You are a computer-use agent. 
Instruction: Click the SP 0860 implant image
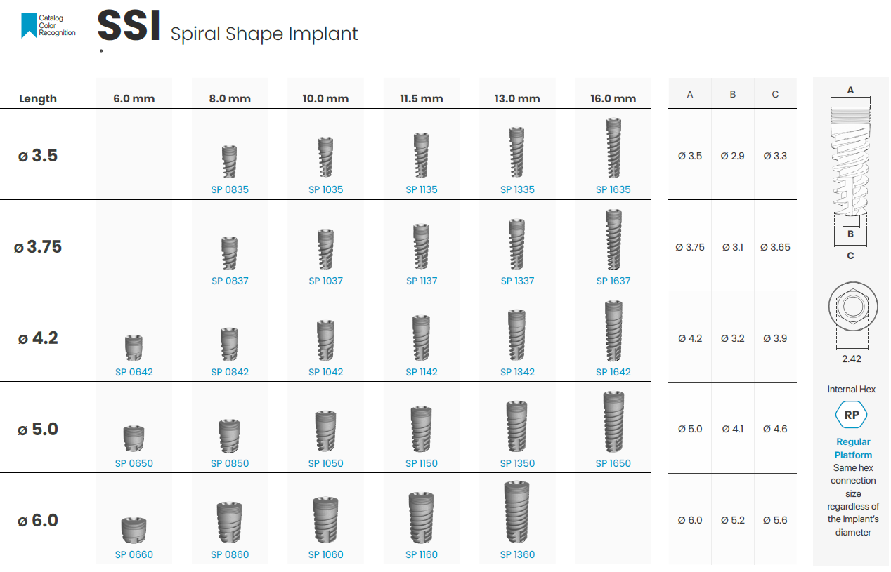230,522
